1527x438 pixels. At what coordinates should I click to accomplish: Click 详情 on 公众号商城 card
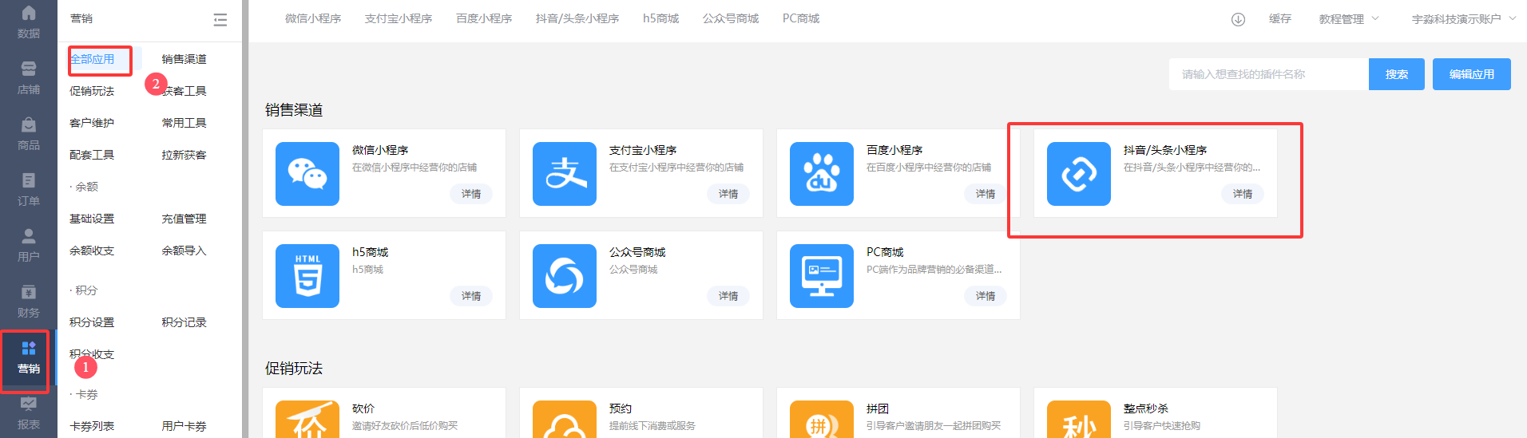point(728,296)
